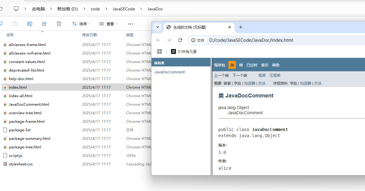Viewport: 365px width, 191px height.
Task: Sort by the 修改日期 column header
Action: 89,35
